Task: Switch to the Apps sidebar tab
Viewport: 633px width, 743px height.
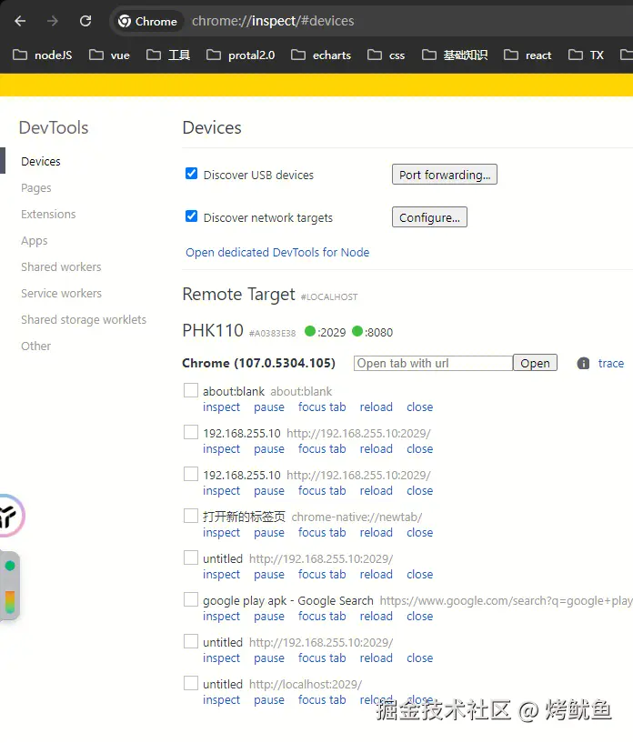Action: click(35, 241)
